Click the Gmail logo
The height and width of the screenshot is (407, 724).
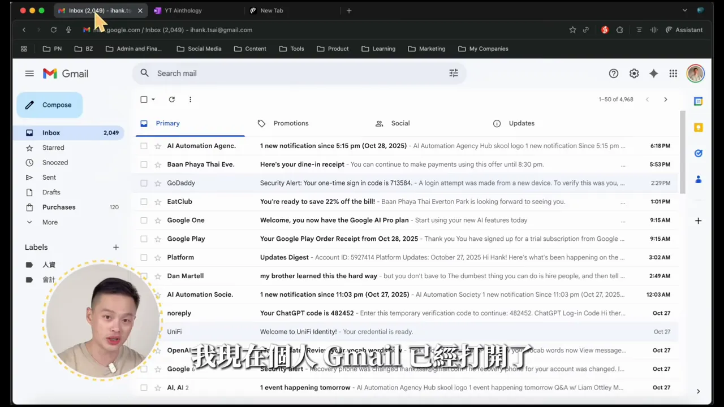[66, 73]
